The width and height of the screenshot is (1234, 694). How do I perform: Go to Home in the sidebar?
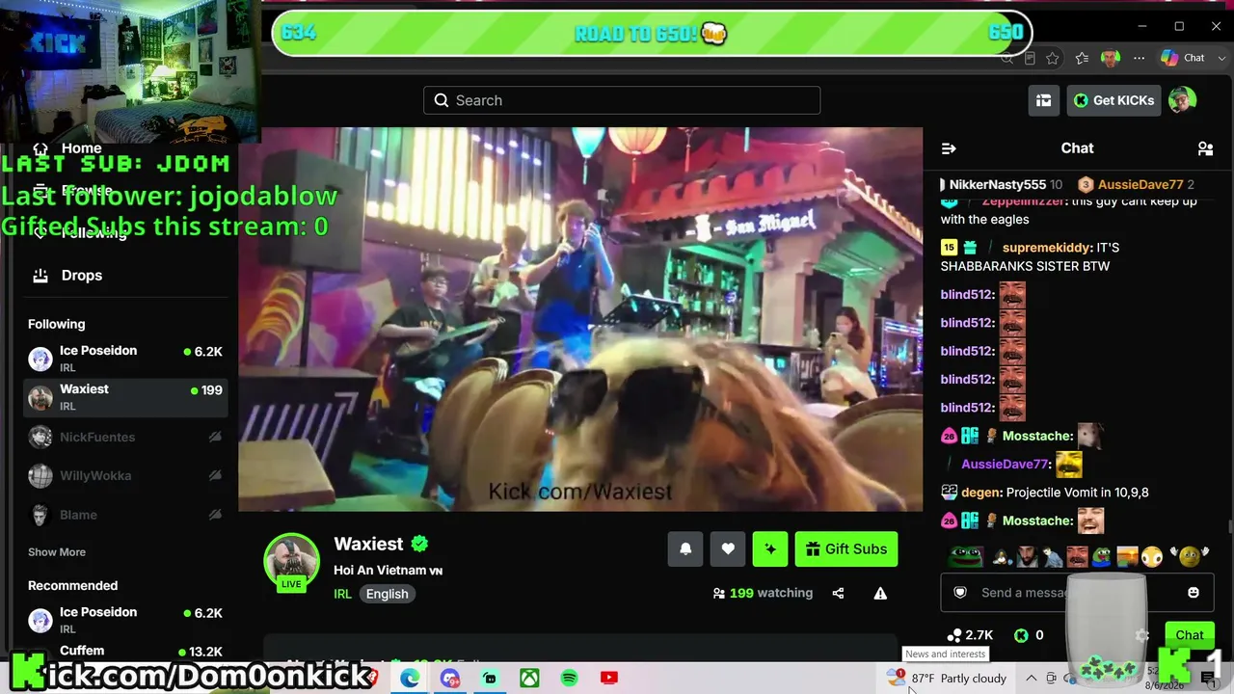coord(67,148)
